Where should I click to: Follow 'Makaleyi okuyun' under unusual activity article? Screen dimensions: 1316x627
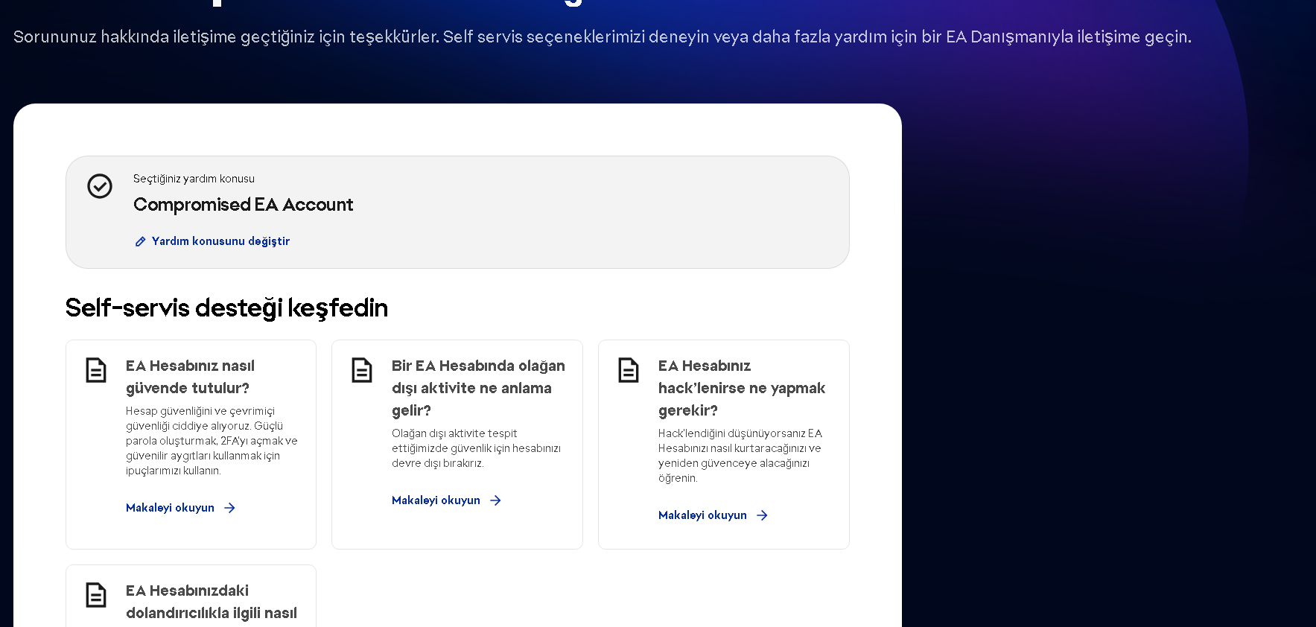[436, 500]
